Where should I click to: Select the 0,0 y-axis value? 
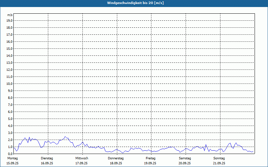[x=10, y=154]
